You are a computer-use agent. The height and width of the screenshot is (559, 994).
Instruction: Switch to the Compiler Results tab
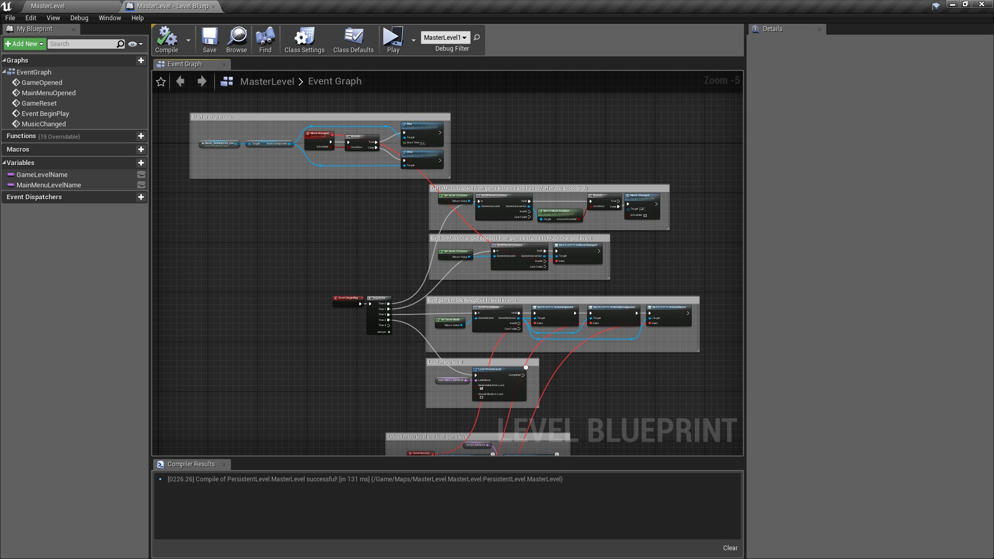pyautogui.click(x=190, y=464)
